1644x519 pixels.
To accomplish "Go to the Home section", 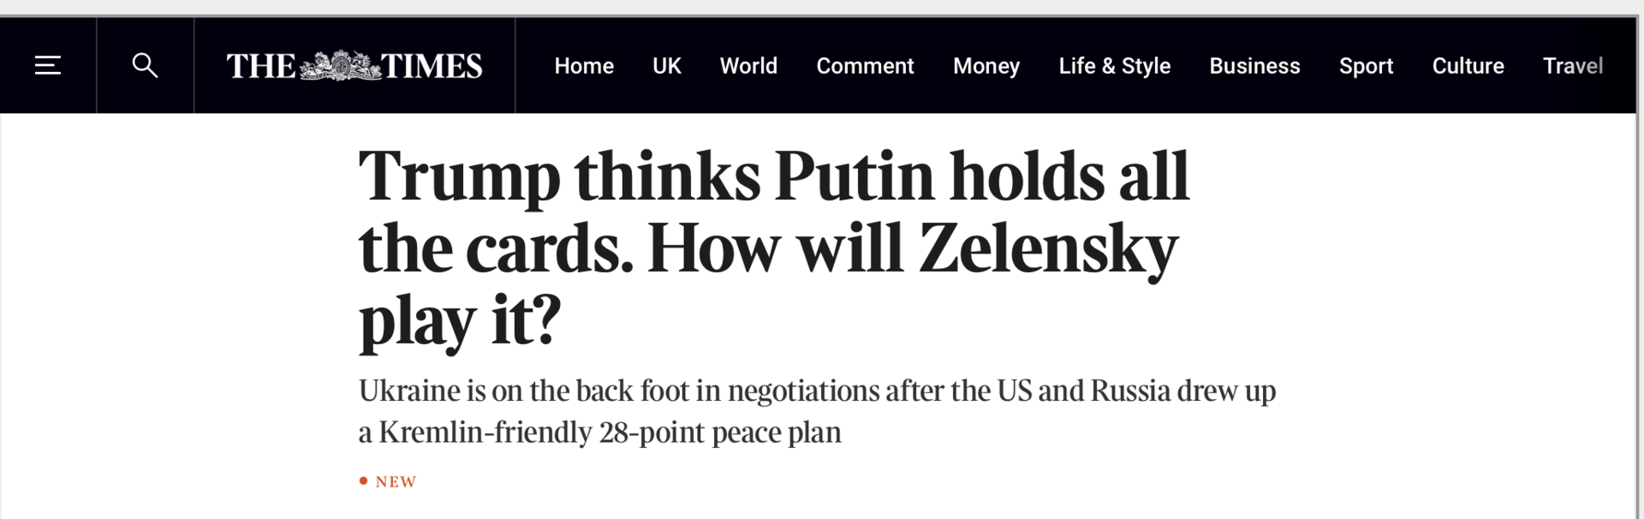I will point(584,66).
